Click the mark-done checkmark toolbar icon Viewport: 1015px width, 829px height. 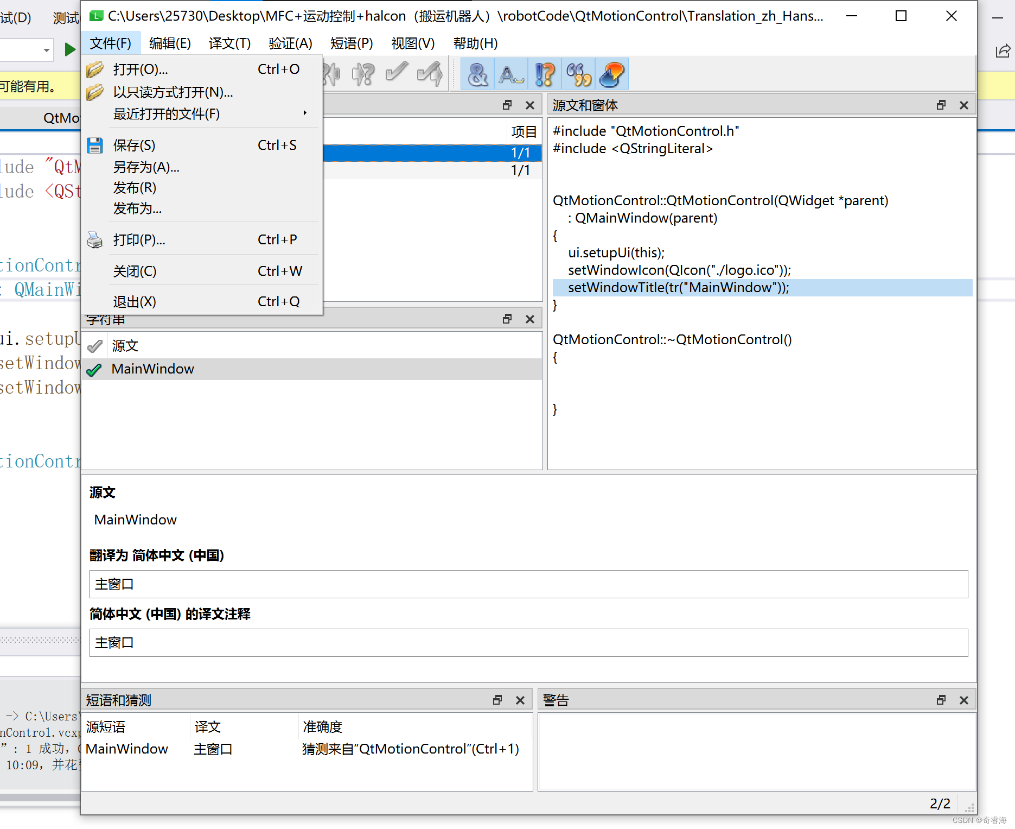click(x=397, y=73)
